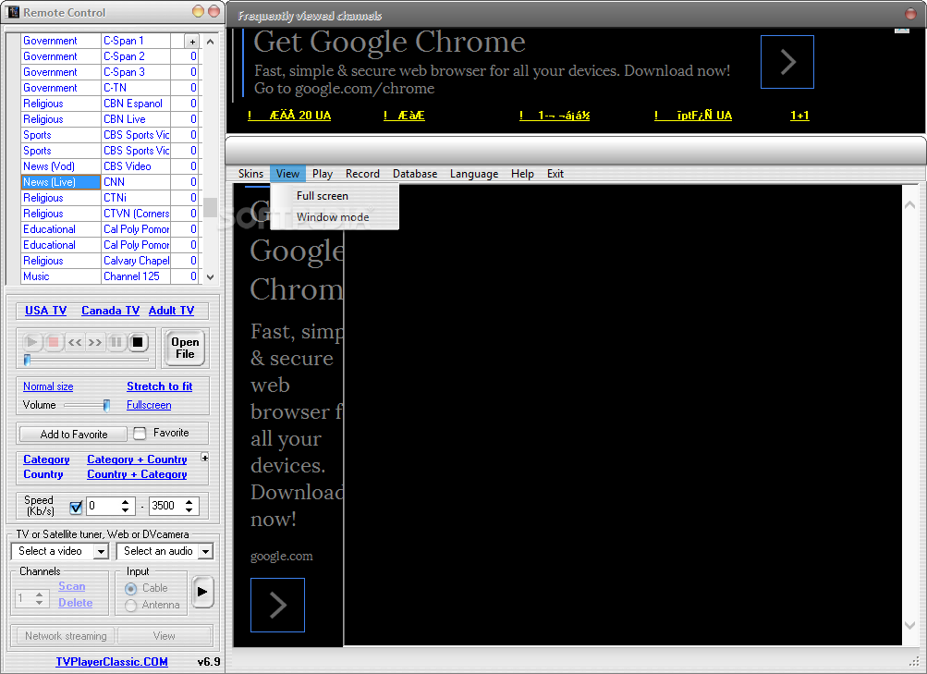This screenshot has width=927, height=674.
Task: Click the USA TV link
Action: tap(45, 311)
